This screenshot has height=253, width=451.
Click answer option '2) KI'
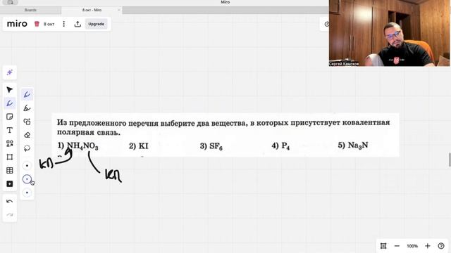point(139,146)
